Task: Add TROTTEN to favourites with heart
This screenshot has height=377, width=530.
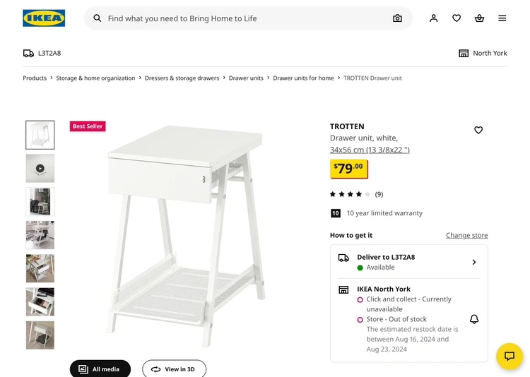Action: (478, 130)
